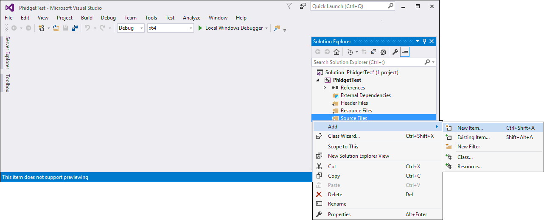Choose New Filter from the Add submenu

(493, 147)
